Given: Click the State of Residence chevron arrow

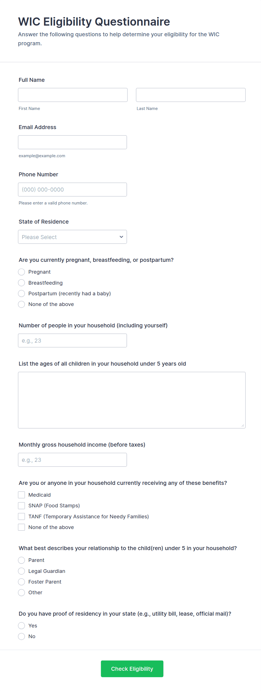Looking at the screenshot, I should tap(121, 237).
